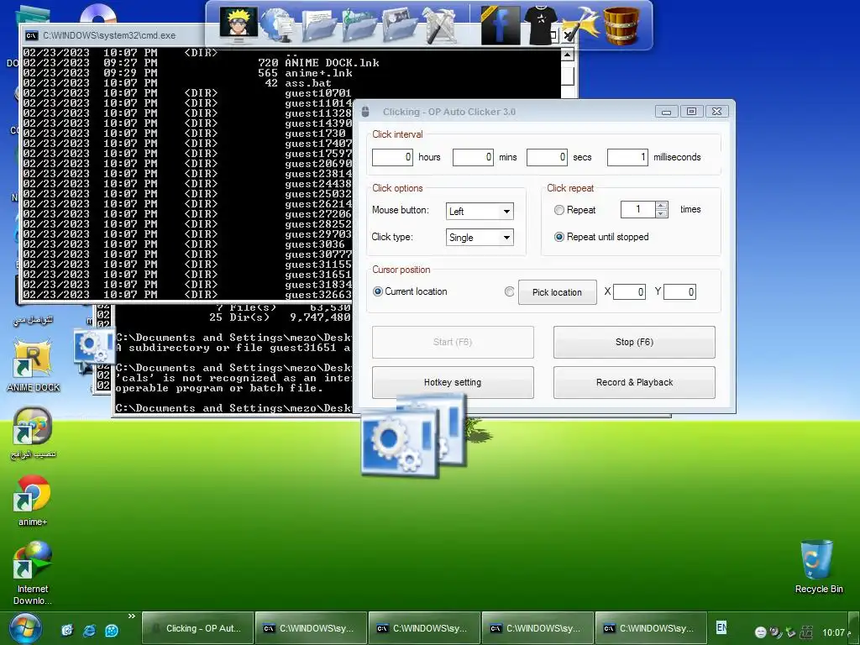Click the X coordinate field
Viewport: 860px width, 645px height.
(629, 291)
